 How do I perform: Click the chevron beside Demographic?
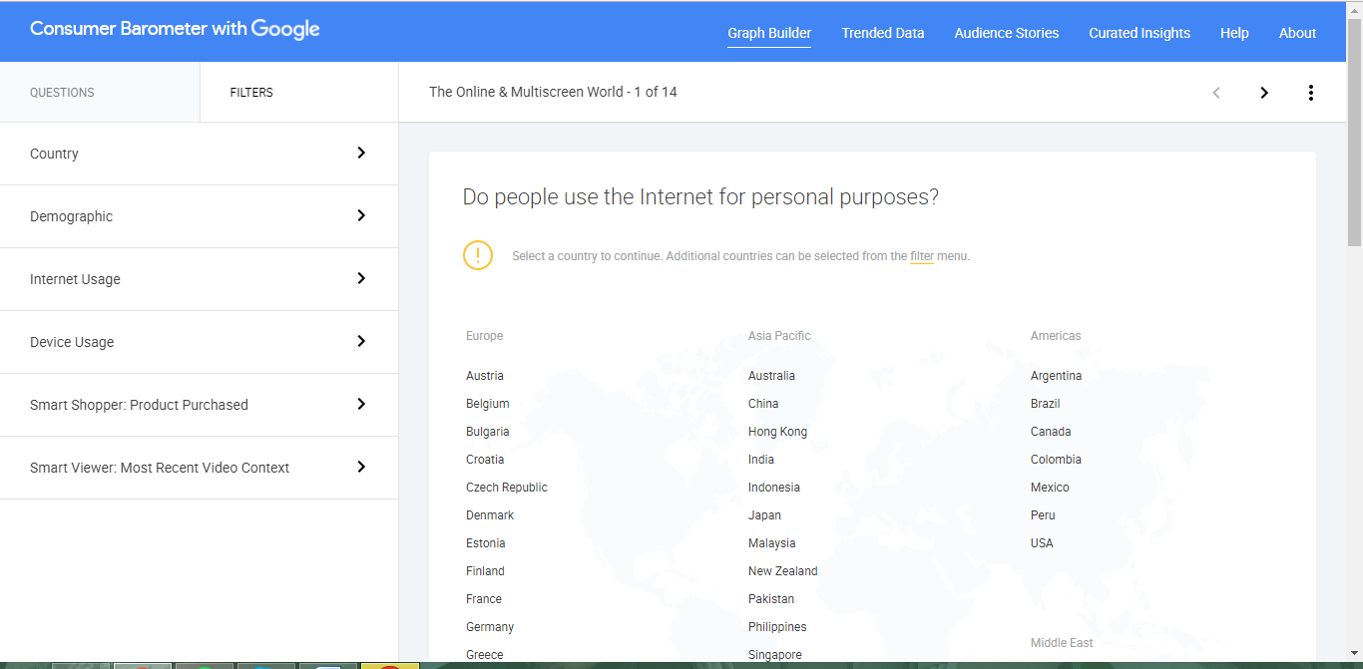click(x=361, y=215)
